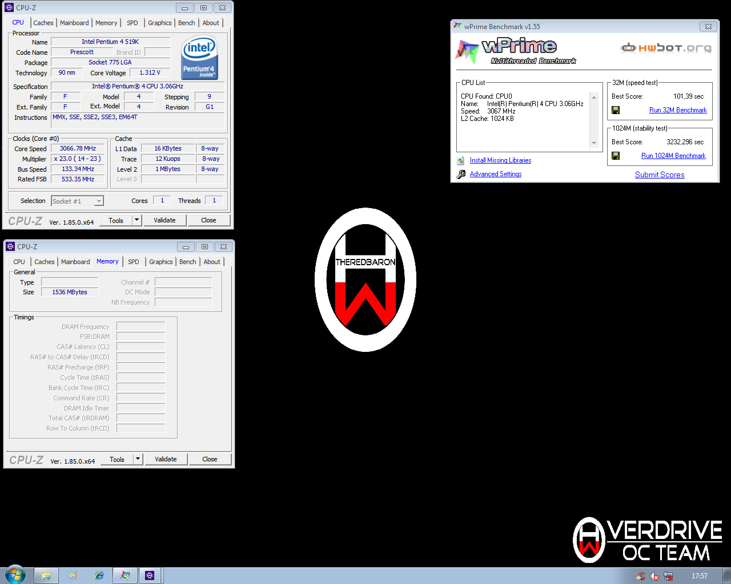Select Mainboard tab in CPU-Z Memory window

75,262
